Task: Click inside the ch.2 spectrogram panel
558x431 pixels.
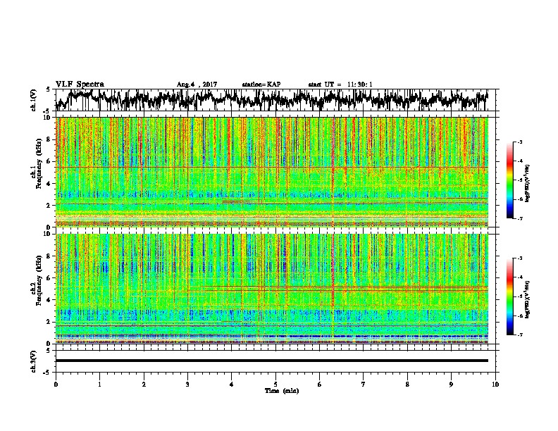Action: (271, 289)
